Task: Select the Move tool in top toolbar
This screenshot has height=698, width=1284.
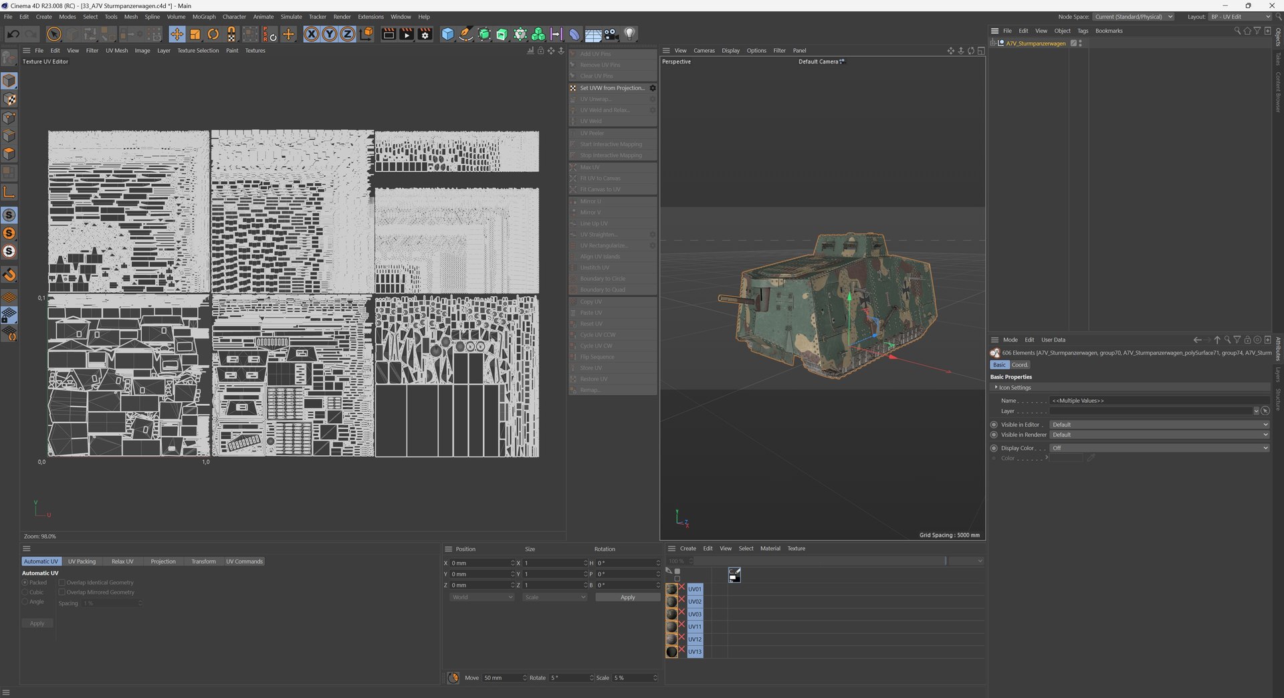Action: 177,34
